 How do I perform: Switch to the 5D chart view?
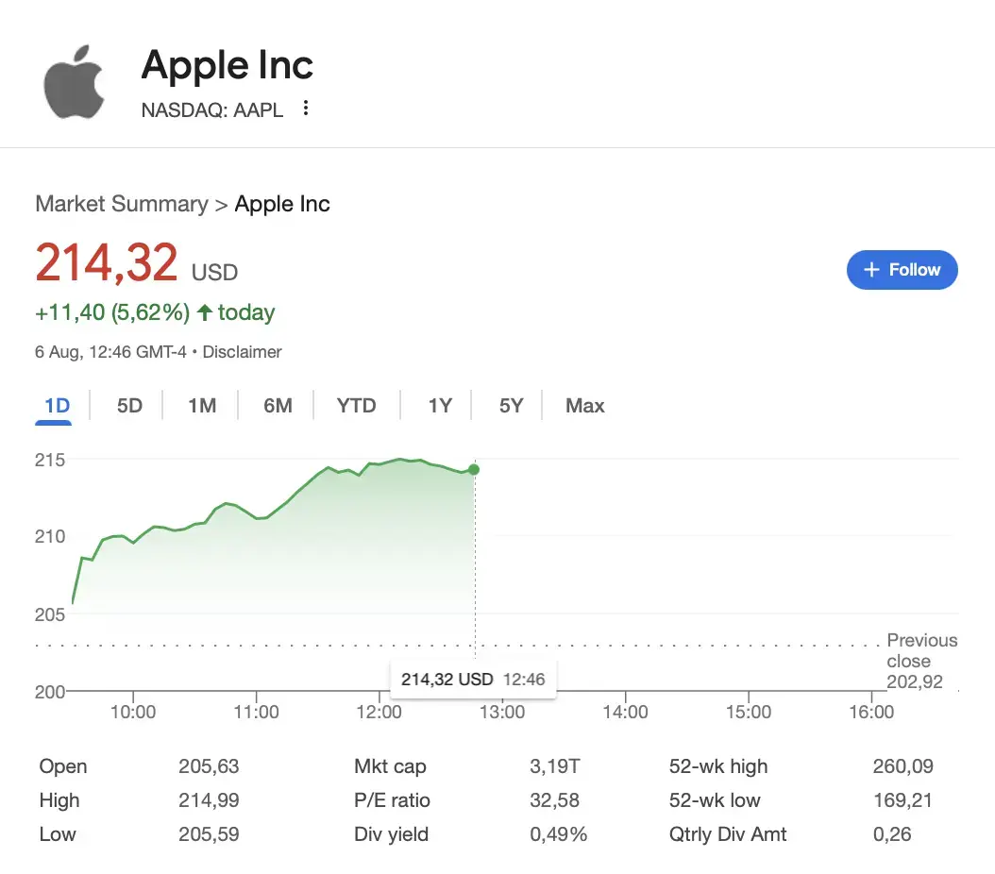(129, 405)
